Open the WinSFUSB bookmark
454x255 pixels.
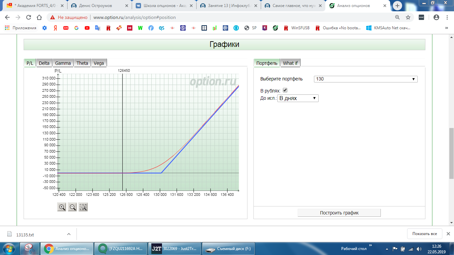click(296, 28)
